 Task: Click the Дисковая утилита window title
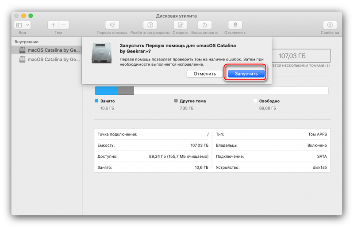coord(176,16)
